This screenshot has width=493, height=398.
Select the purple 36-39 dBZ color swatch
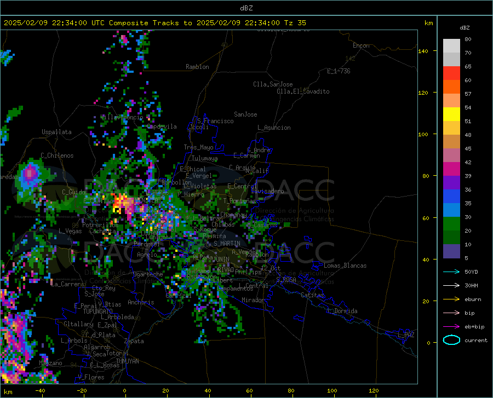pos(451,183)
